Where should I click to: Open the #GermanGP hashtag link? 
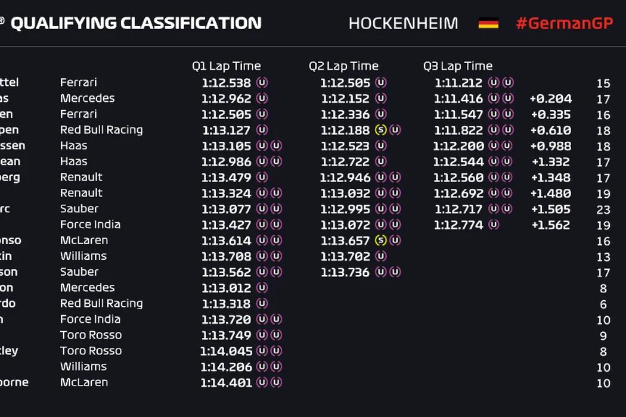click(564, 24)
